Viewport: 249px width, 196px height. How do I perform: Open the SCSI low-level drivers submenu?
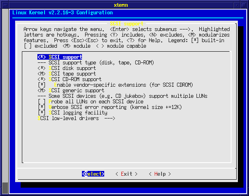tap(76, 118)
